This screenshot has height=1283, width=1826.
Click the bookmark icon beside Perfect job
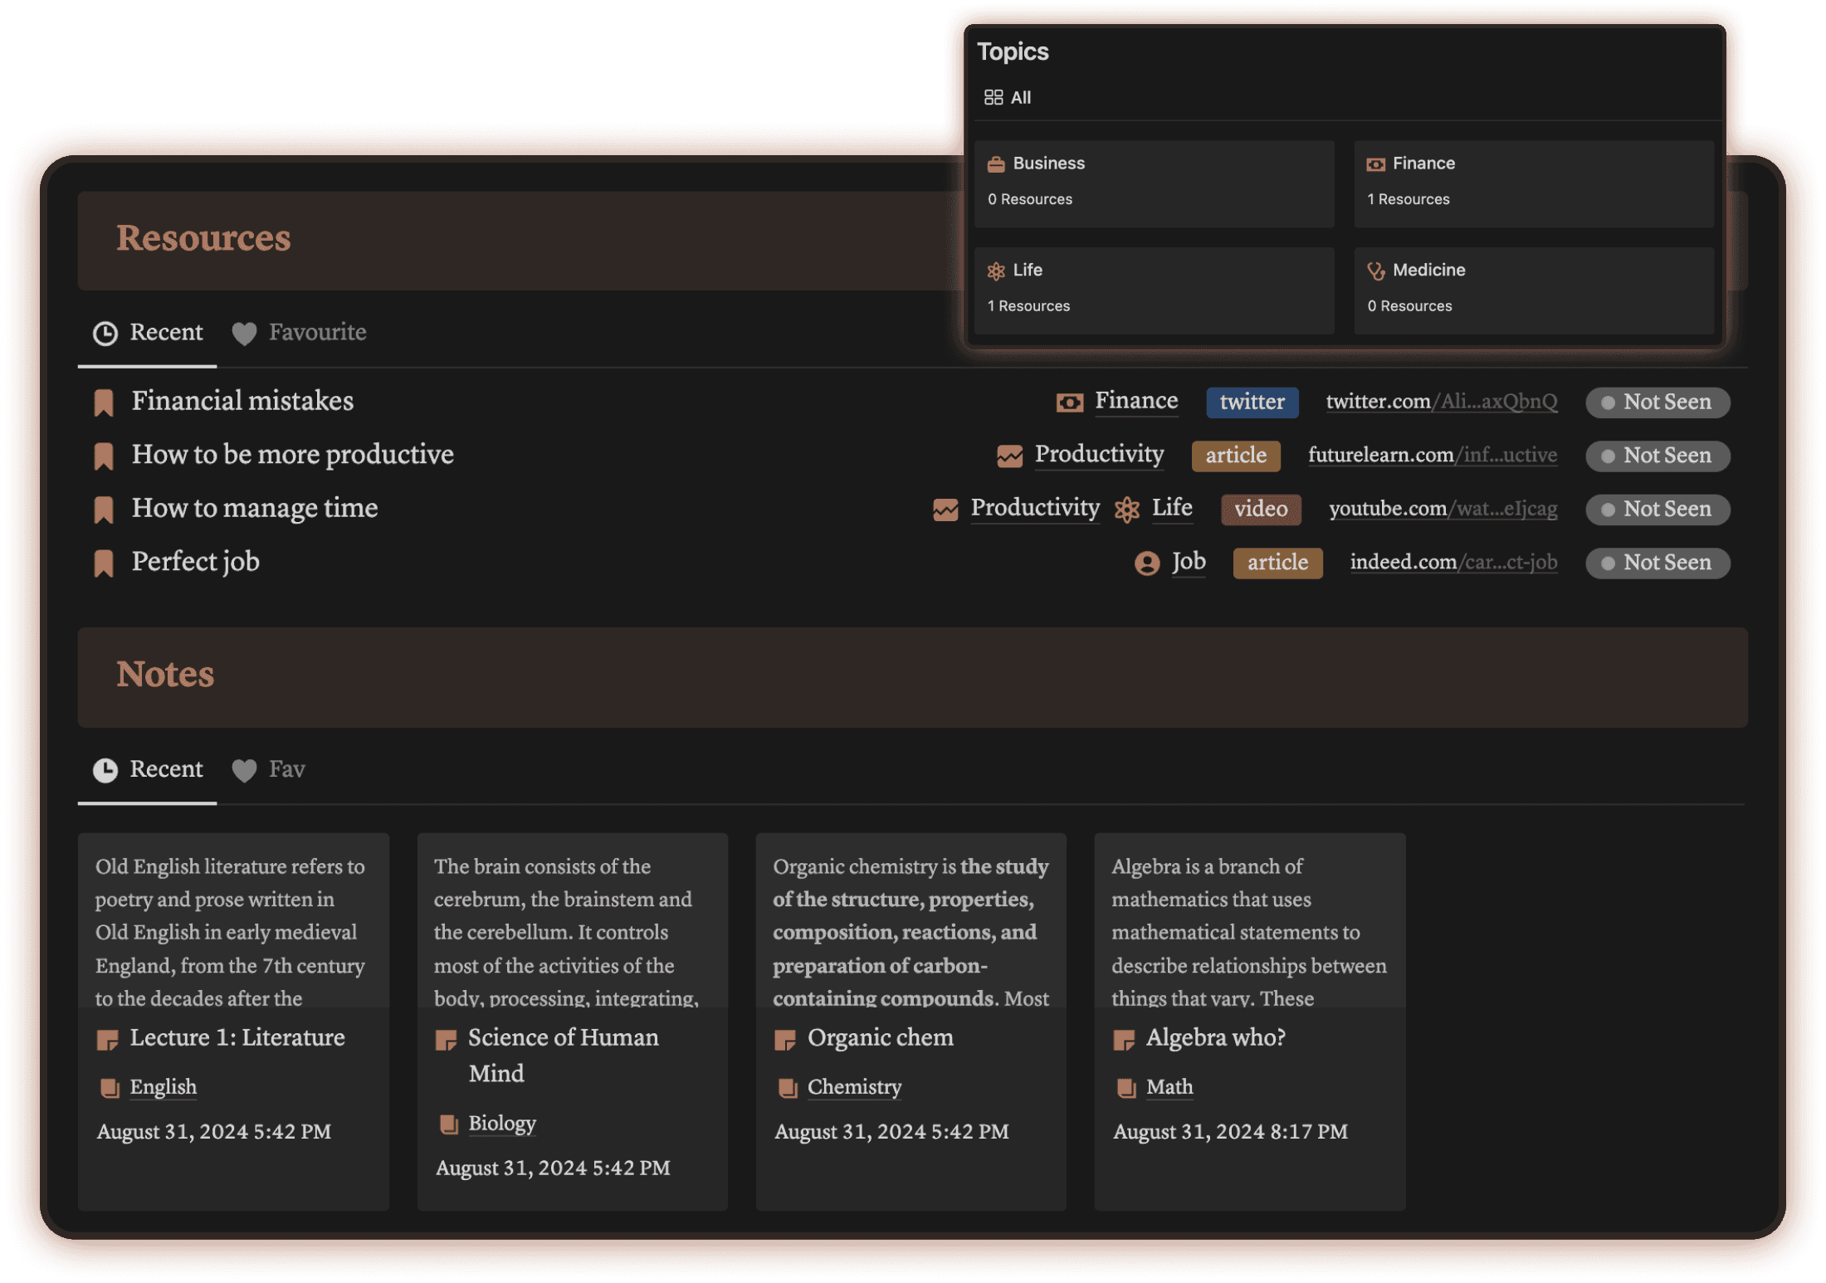click(x=104, y=563)
